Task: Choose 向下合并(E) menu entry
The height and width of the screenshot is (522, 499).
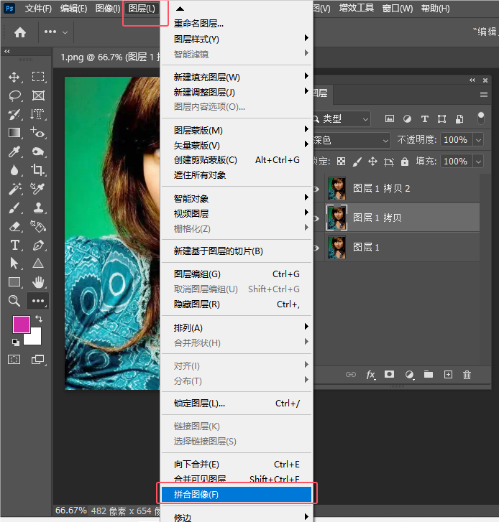Action: point(237,464)
